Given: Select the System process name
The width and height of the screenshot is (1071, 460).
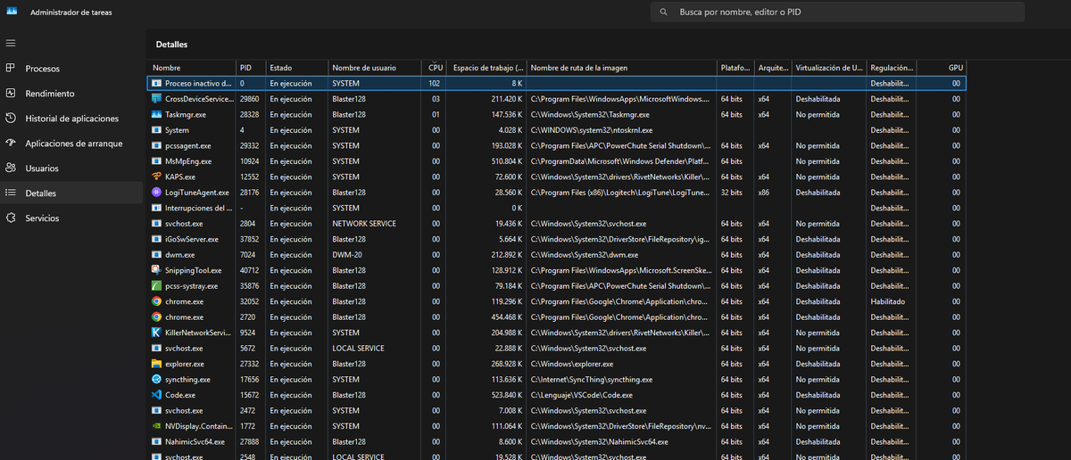Looking at the screenshot, I should tap(177, 130).
